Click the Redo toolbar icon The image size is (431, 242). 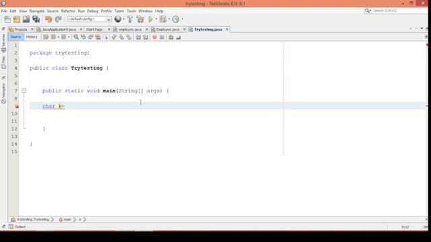pyautogui.click(x=59, y=19)
